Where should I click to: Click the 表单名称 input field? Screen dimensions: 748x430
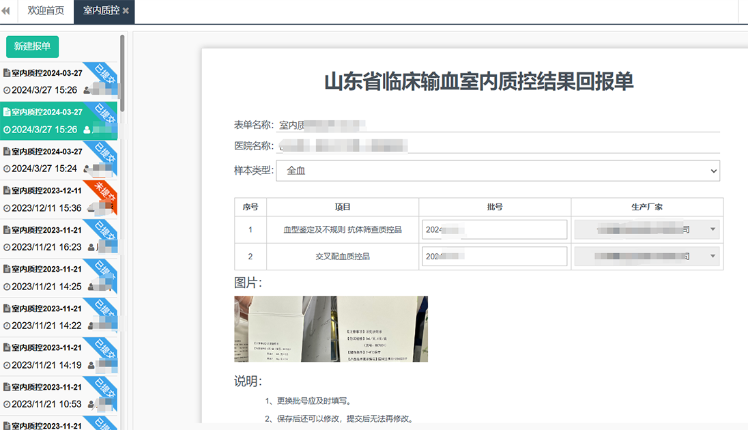pyautogui.click(x=498, y=125)
